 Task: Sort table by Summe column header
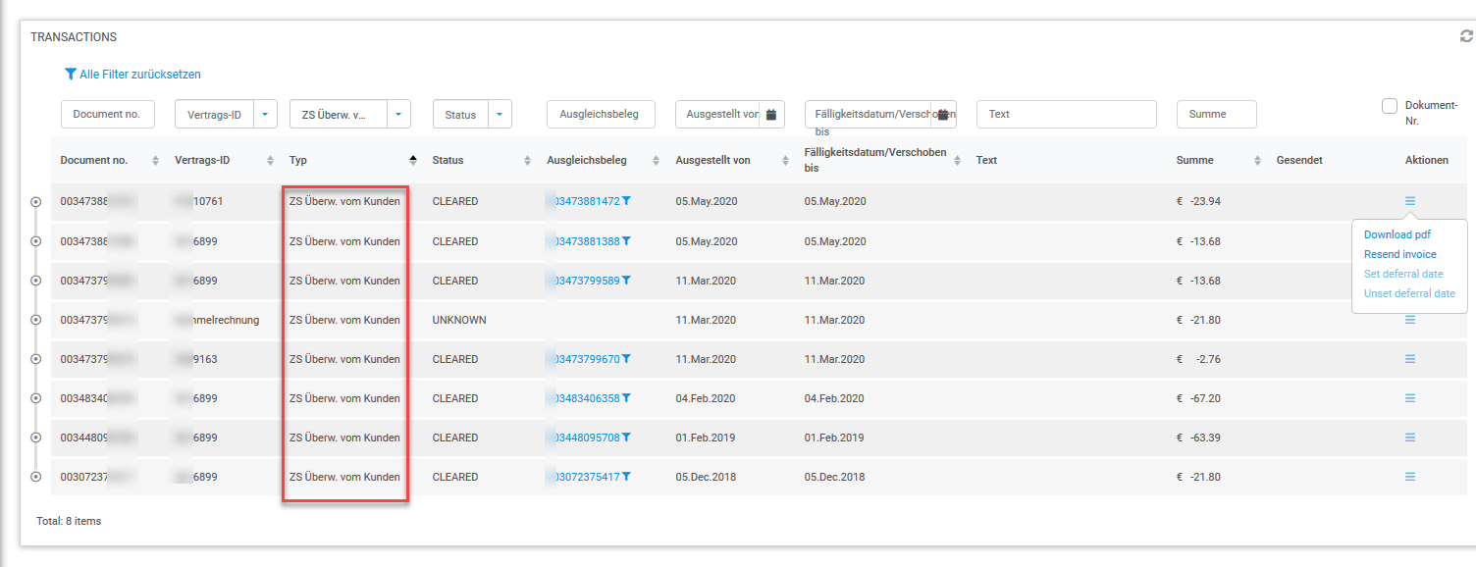pos(1194,160)
